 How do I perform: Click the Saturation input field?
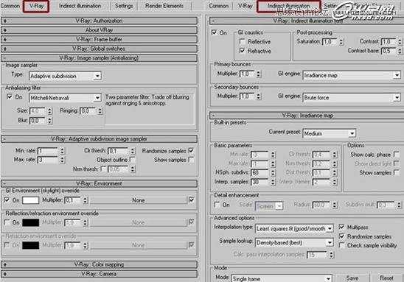pyautogui.click(x=330, y=42)
